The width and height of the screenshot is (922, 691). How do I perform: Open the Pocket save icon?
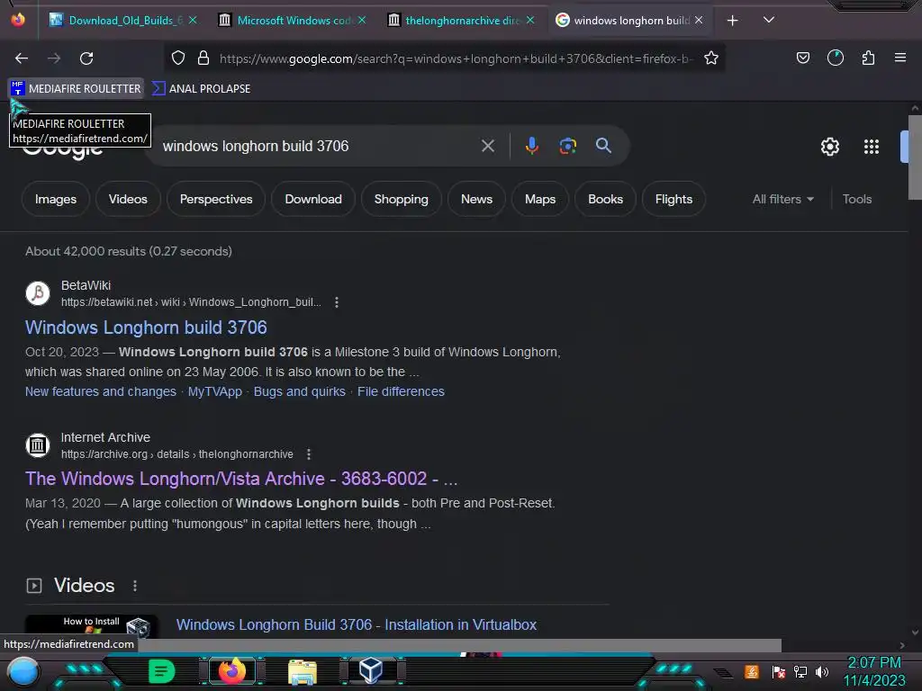coord(802,58)
